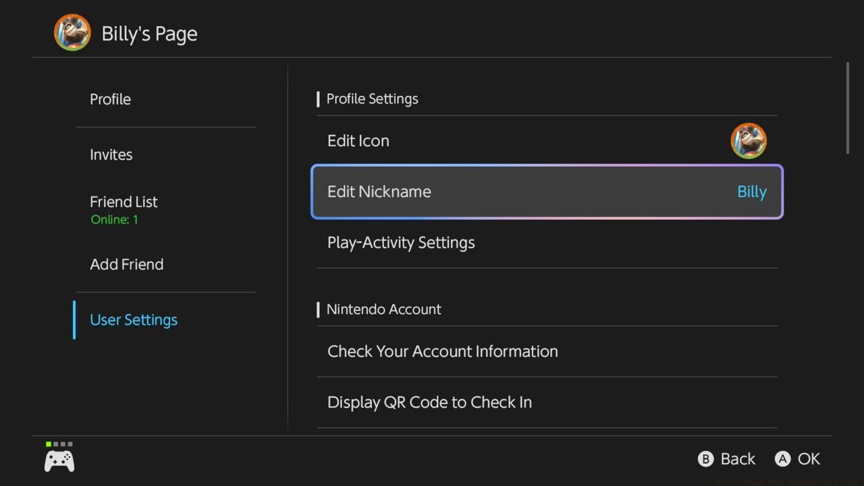Open Edit Nickname
This screenshot has height=486, width=864.
pyautogui.click(x=379, y=192)
